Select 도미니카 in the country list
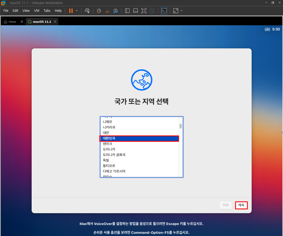 139,149
